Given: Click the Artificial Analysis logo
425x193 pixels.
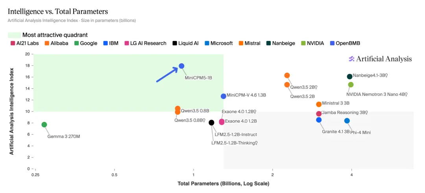Looking at the screenshot, I should click(380, 59).
